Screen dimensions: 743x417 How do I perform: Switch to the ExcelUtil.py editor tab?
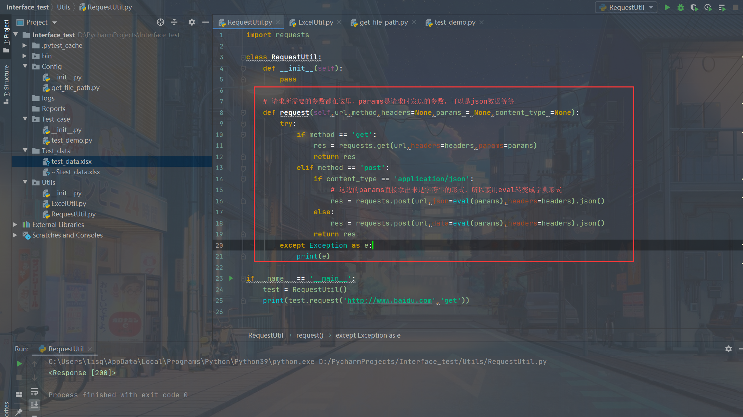315,22
